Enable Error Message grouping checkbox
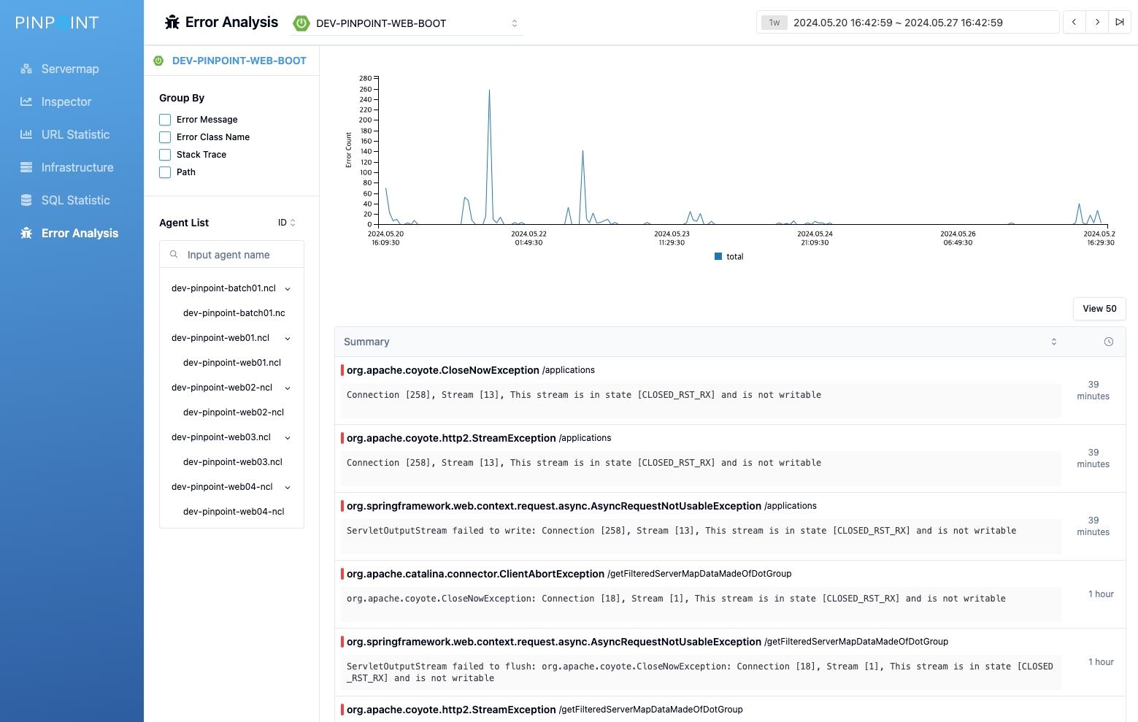This screenshot has height=722, width=1138. 165,120
